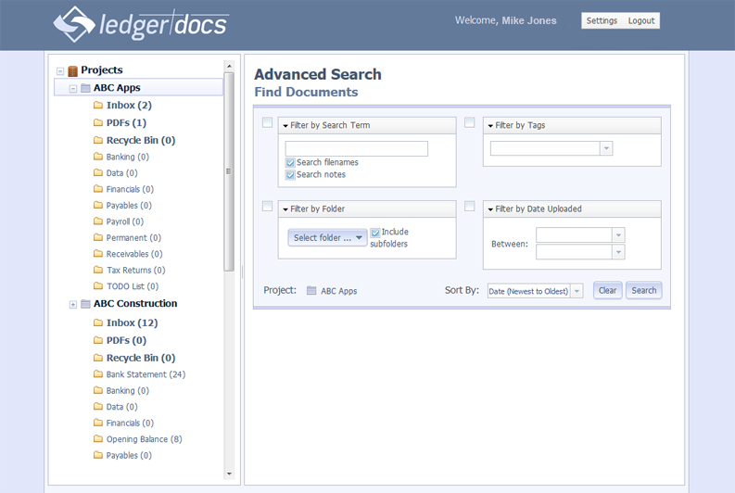Collapse the Projects root node
735x493 pixels.
click(60, 71)
